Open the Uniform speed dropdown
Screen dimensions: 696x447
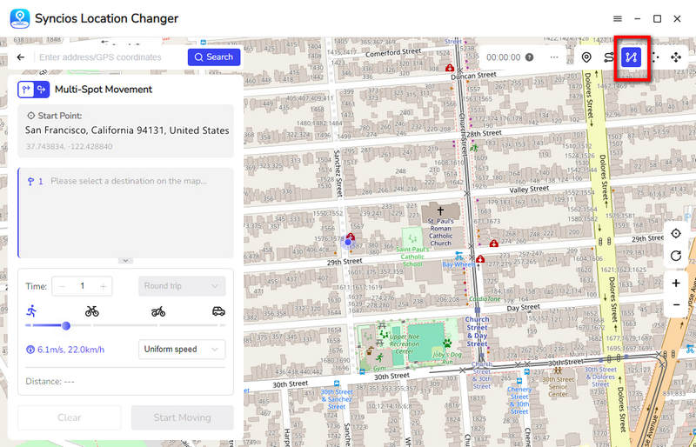pyautogui.click(x=182, y=350)
